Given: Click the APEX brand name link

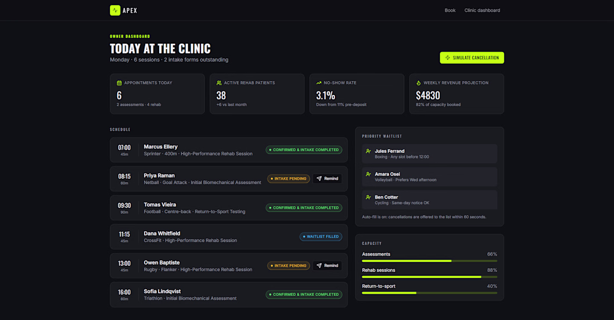Looking at the screenshot, I should point(130,11).
